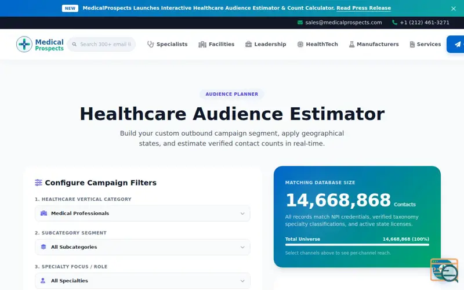Click the Healthcare Audience Estimator heading

point(232,114)
